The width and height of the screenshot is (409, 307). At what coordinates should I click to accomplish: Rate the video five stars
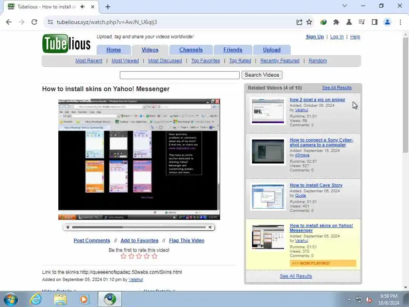point(155,256)
